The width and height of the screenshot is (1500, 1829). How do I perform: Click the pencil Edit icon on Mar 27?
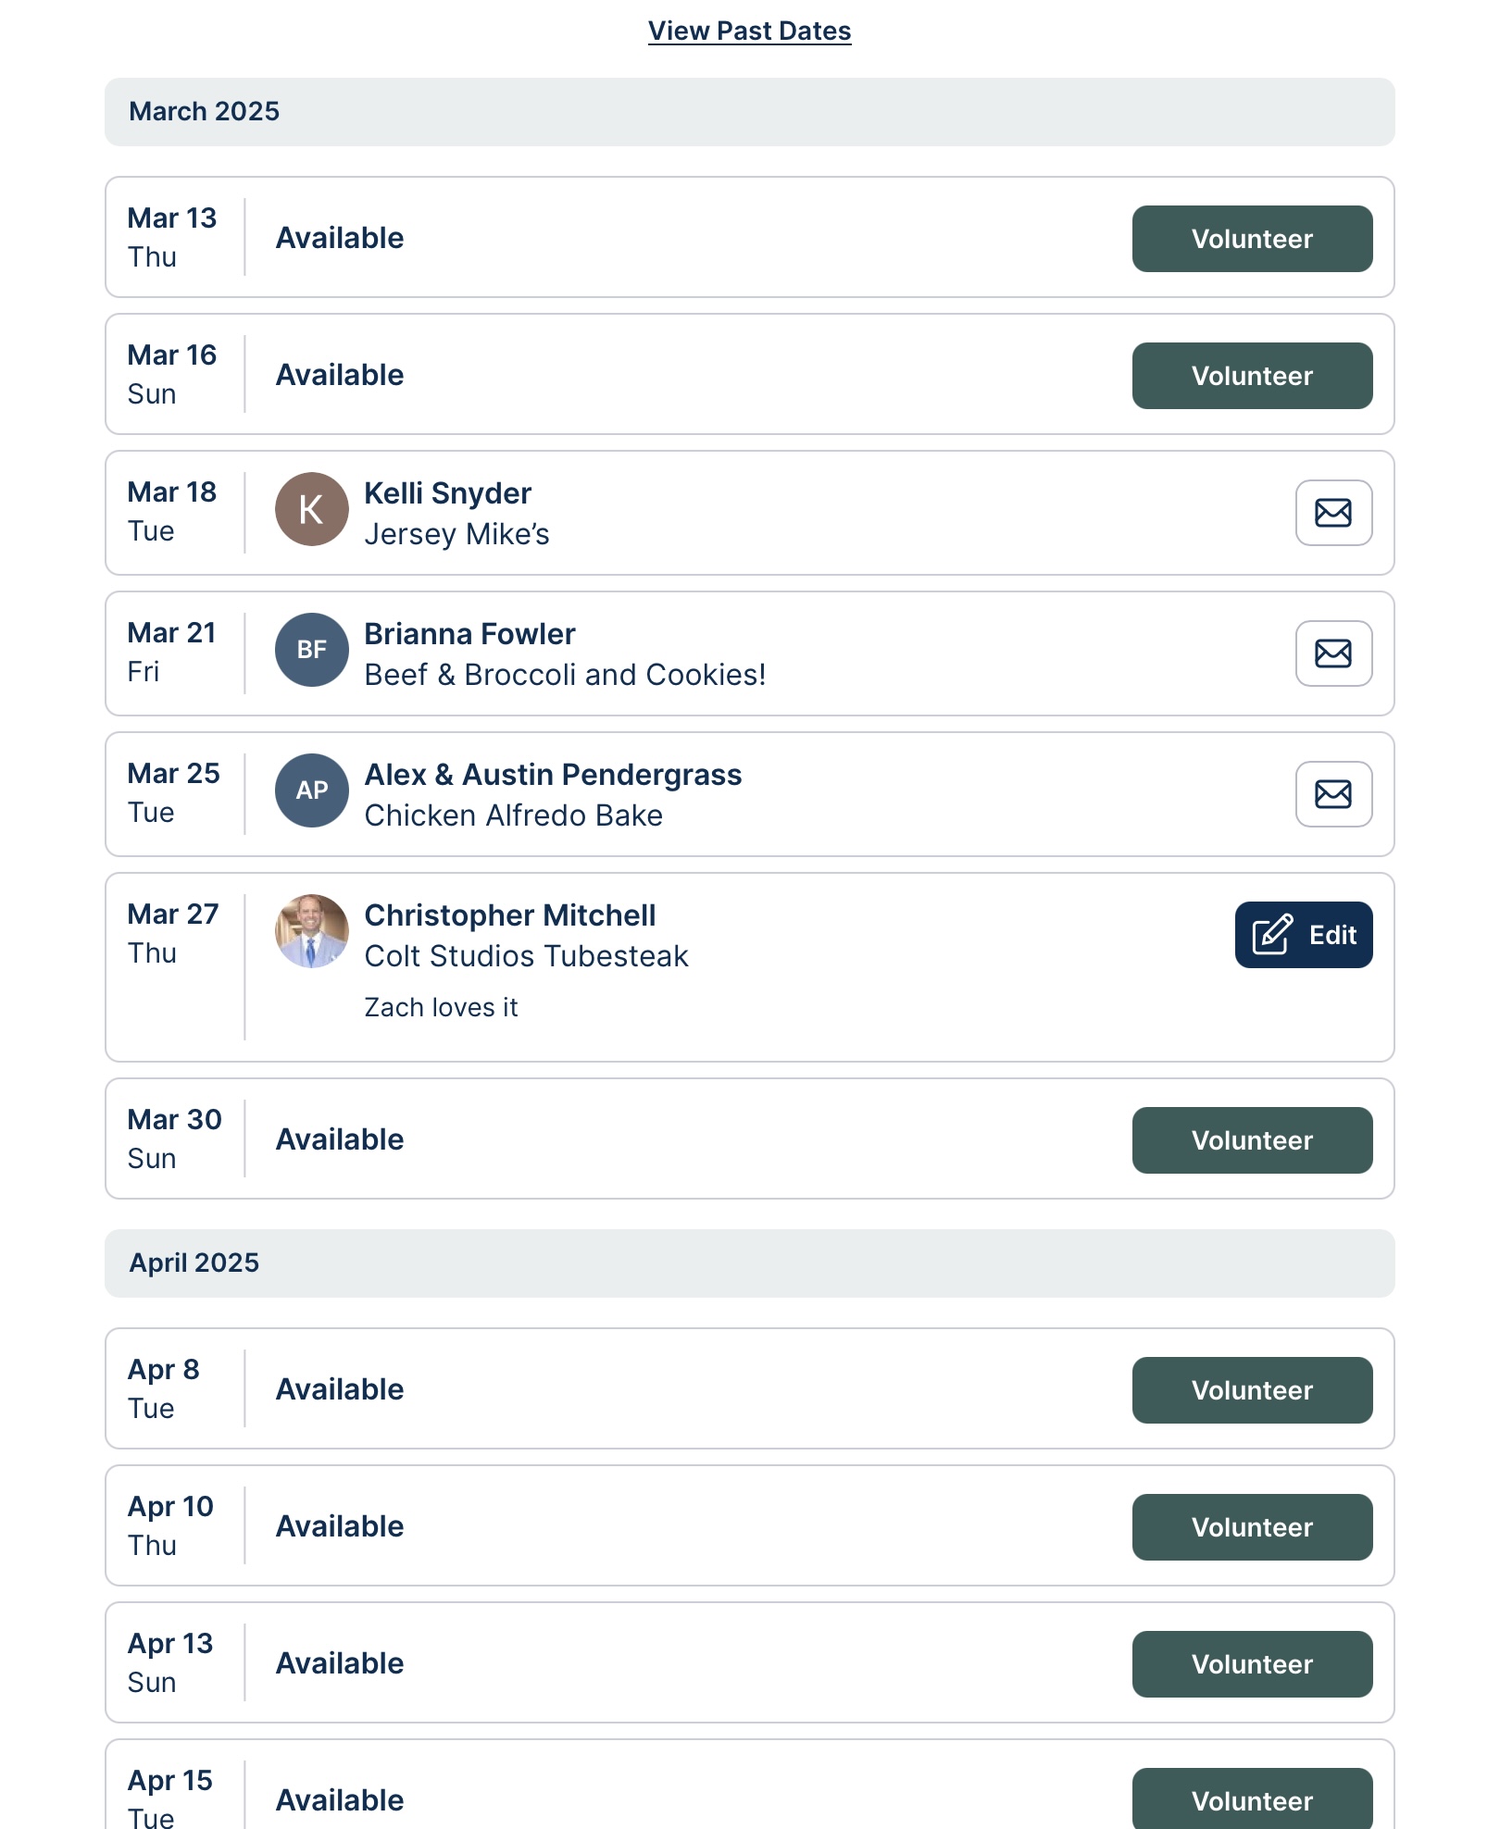pyautogui.click(x=1272, y=935)
